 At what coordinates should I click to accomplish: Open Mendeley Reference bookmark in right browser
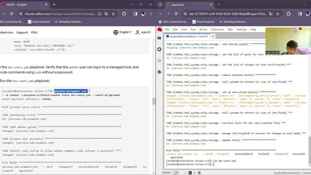click(233, 21)
